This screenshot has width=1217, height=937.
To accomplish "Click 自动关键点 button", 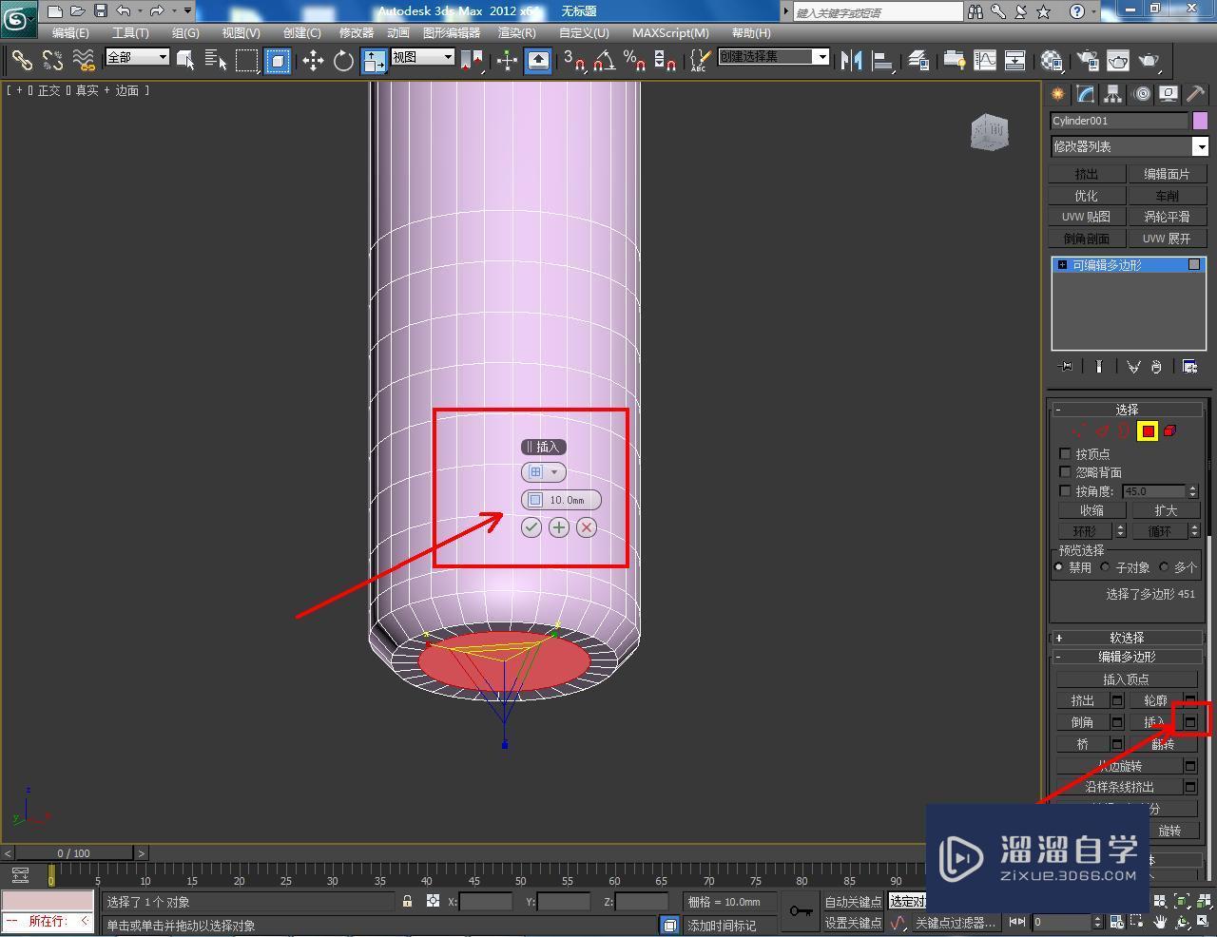I will pyautogui.click(x=853, y=902).
